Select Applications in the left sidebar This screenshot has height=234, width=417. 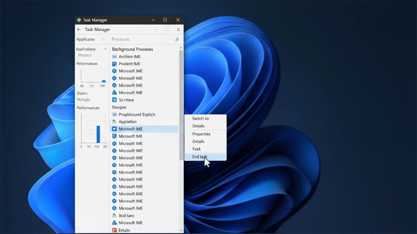pos(86,49)
